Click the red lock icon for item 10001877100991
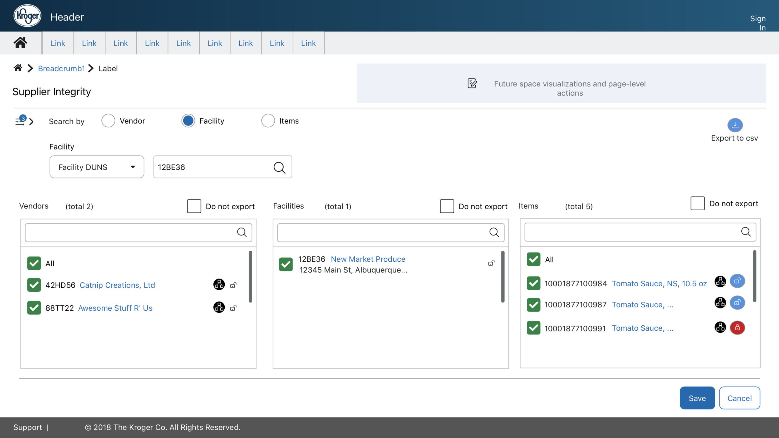 click(x=737, y=328)
